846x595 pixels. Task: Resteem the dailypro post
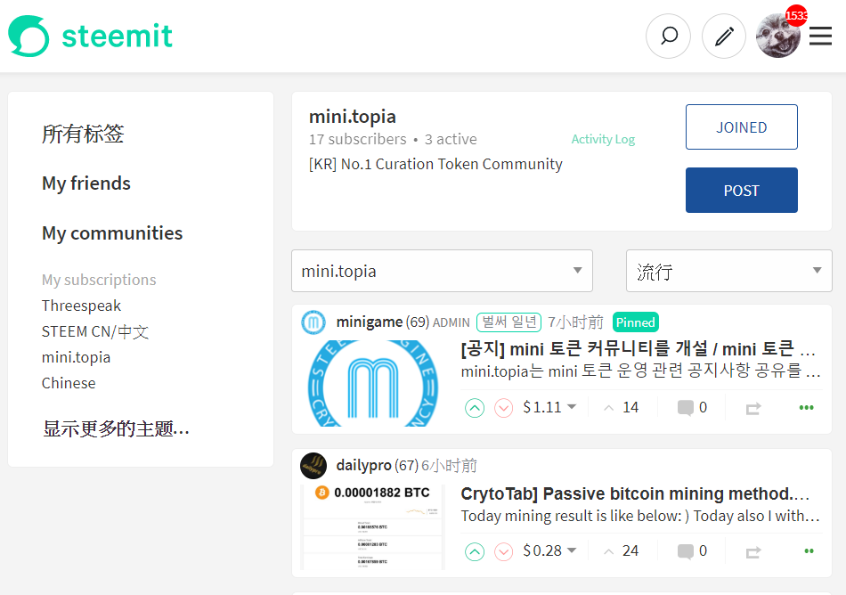[753, 552]
